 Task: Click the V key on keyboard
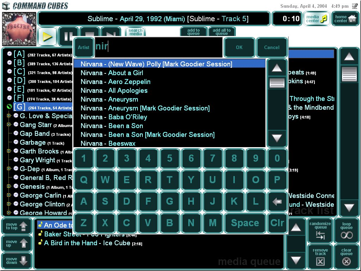148,223
